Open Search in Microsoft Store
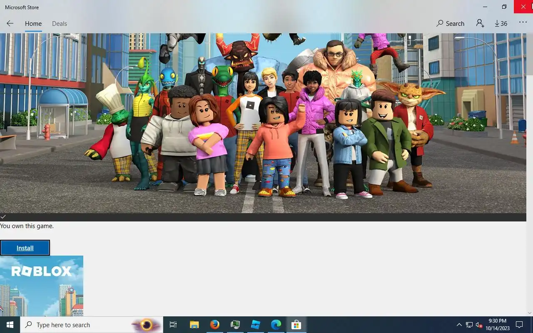This screenshot has height=333, width=533. click(x=450, y=24)
